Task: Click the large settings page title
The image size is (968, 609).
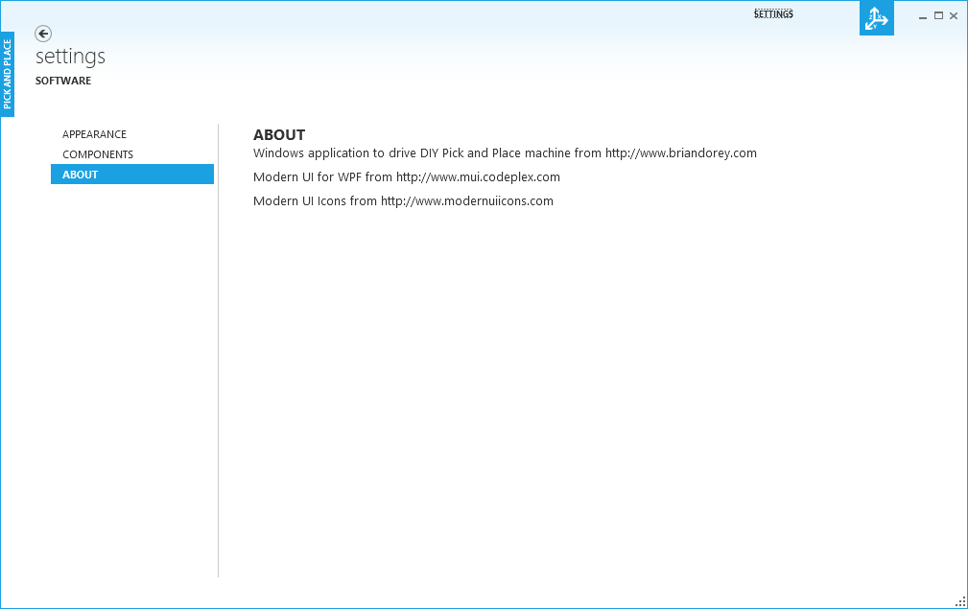Action: pos(70,57)
